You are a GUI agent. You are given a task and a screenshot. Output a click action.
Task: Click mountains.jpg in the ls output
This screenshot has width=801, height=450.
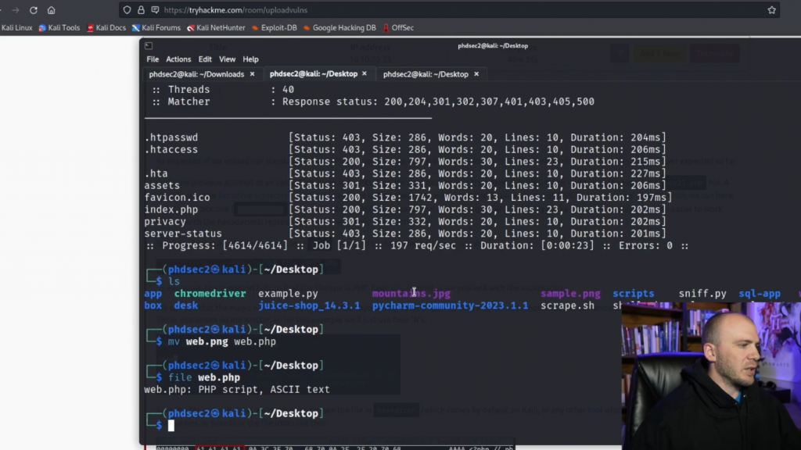(411, 294)
